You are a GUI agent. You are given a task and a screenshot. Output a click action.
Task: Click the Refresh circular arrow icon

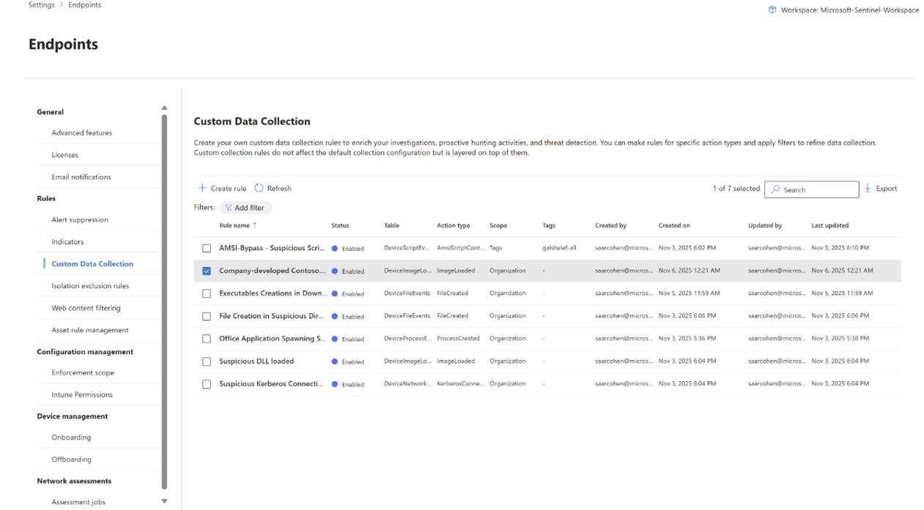[x=259, y=188]
